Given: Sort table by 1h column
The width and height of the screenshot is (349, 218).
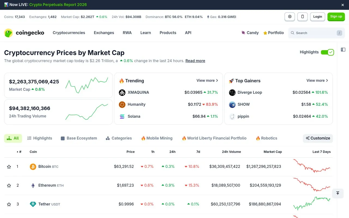Looking at the screenshot, I should pyautogui.click(x=153, y=152).
